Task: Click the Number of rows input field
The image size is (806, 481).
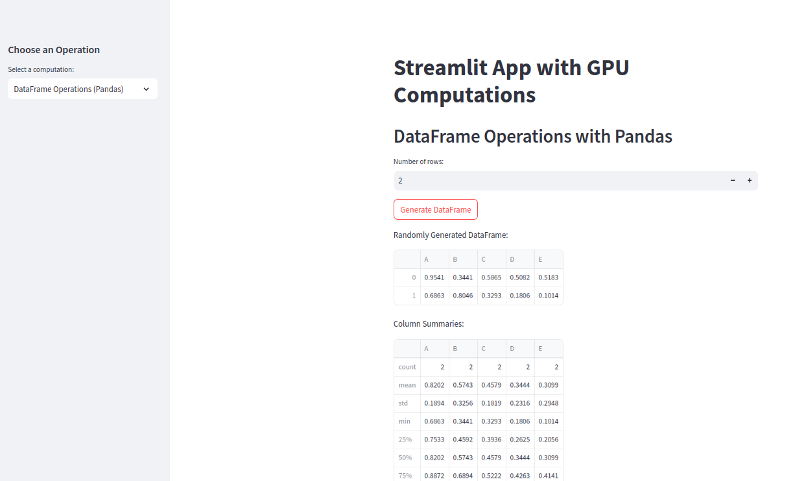Action: coord(558,181)
